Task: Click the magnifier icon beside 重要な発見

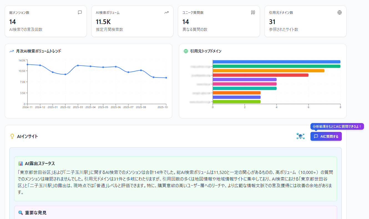Action: (20, 213)
